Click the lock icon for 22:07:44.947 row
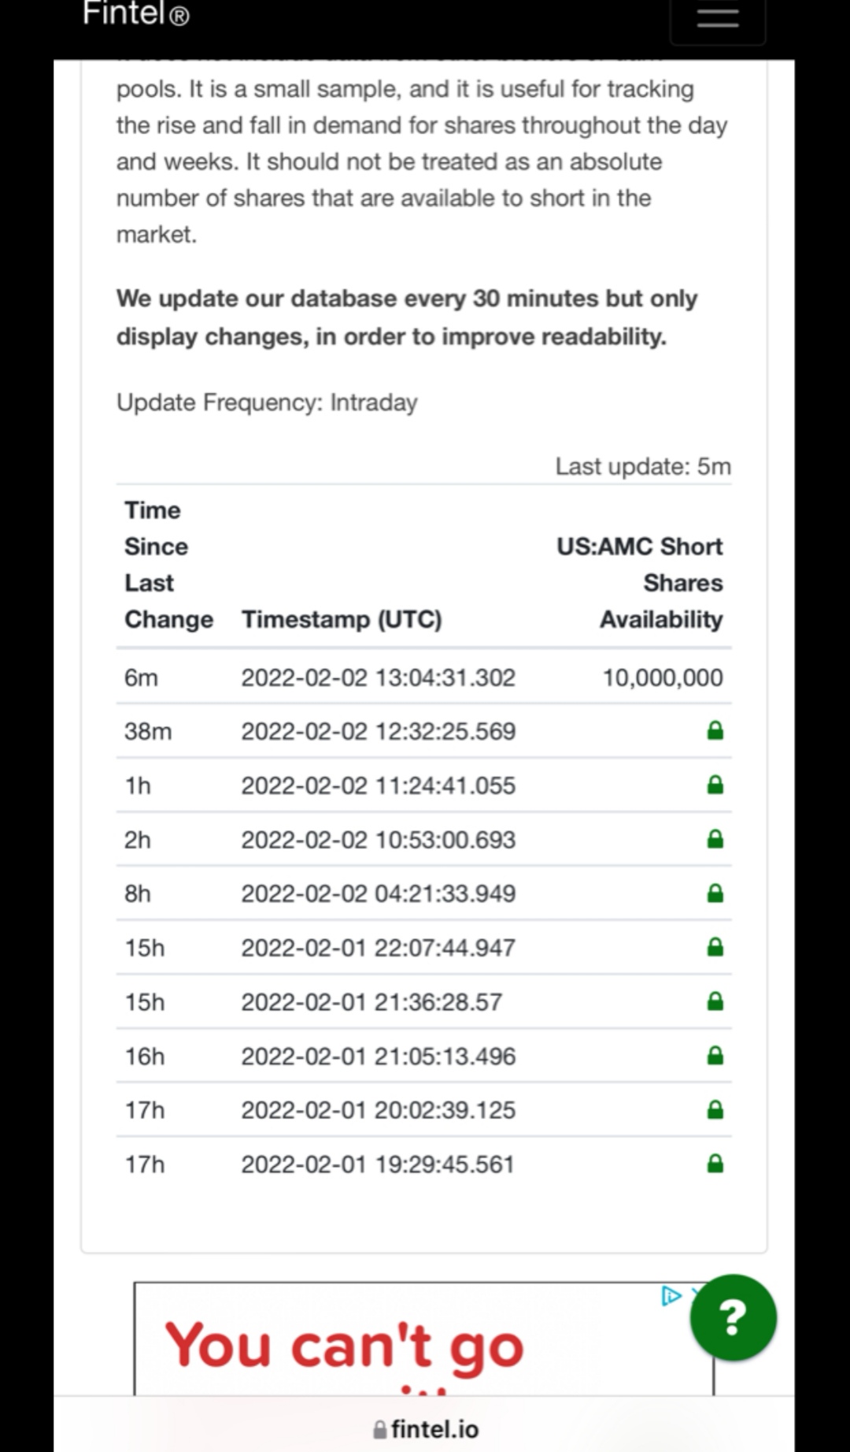Screen dimensions: 850x1452 click(715, 947)
